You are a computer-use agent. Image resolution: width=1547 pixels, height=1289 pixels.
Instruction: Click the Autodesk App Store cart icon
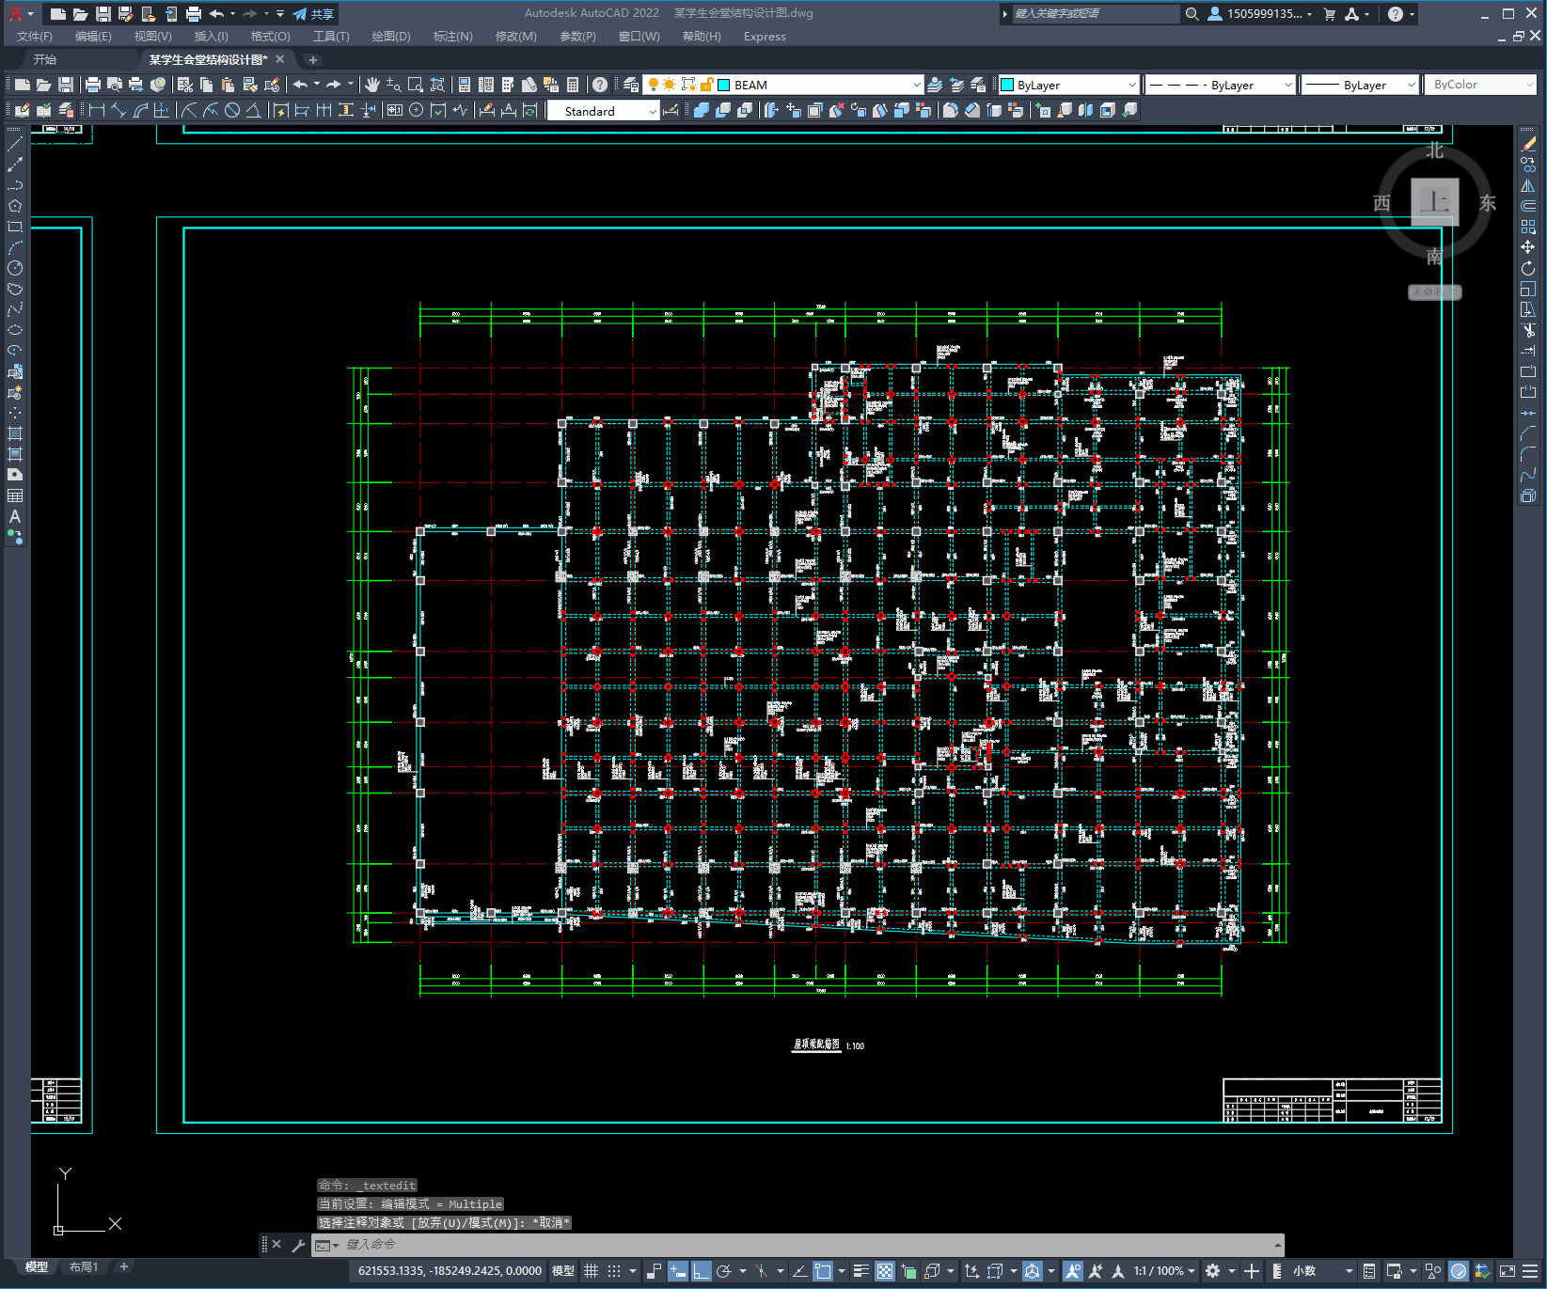tap(1330, 14)
